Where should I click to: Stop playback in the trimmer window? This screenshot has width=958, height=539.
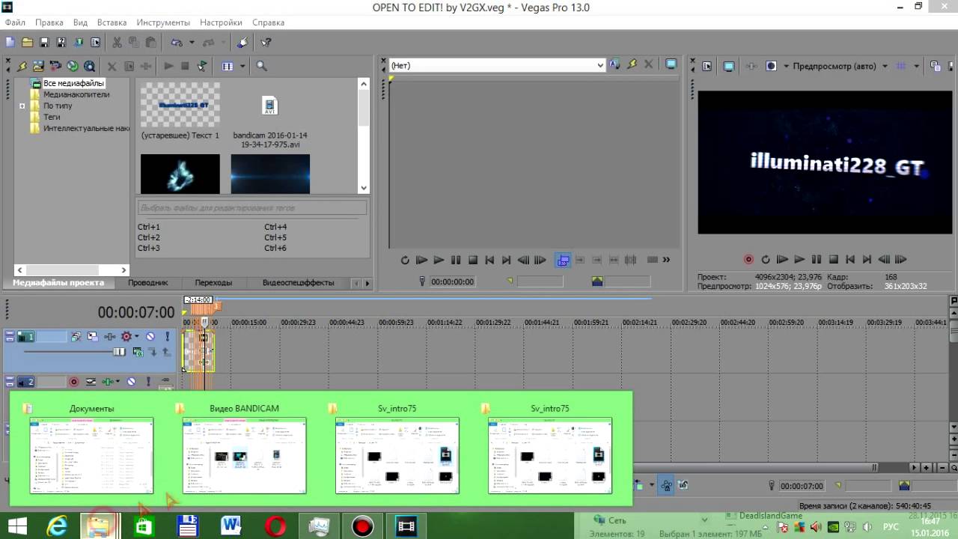tap(473, 260)
